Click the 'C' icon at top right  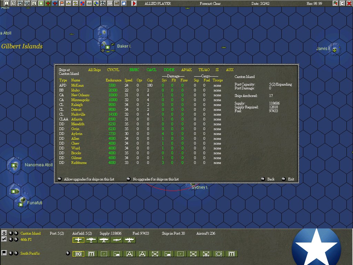342,3
